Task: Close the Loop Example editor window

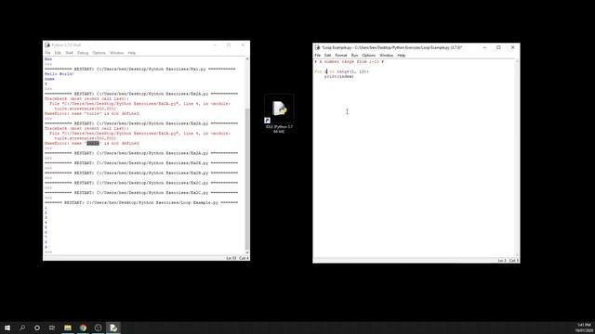Action: tap(512, 47)
